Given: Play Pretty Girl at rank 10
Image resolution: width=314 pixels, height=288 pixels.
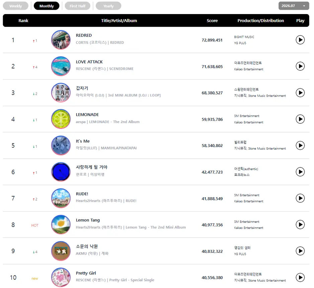Looking at the screenshot, I should (300, 277).
